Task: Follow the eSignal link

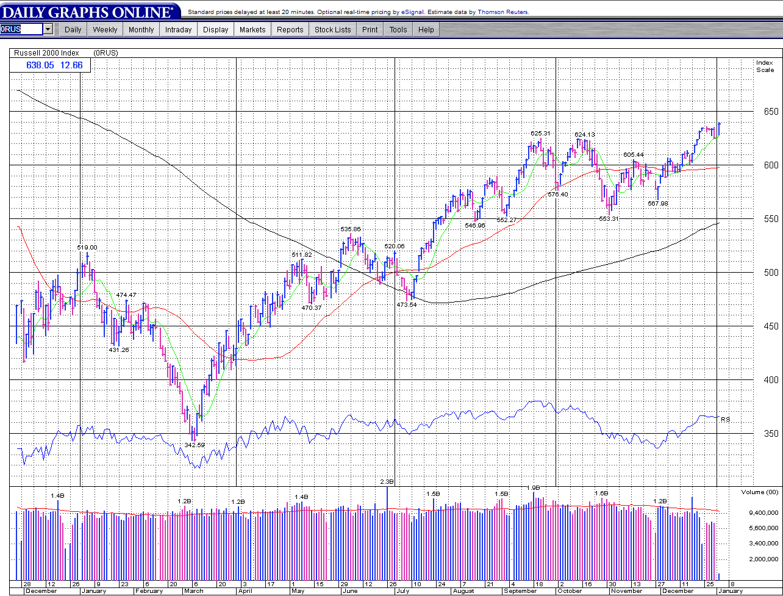Action: point(412,12)
